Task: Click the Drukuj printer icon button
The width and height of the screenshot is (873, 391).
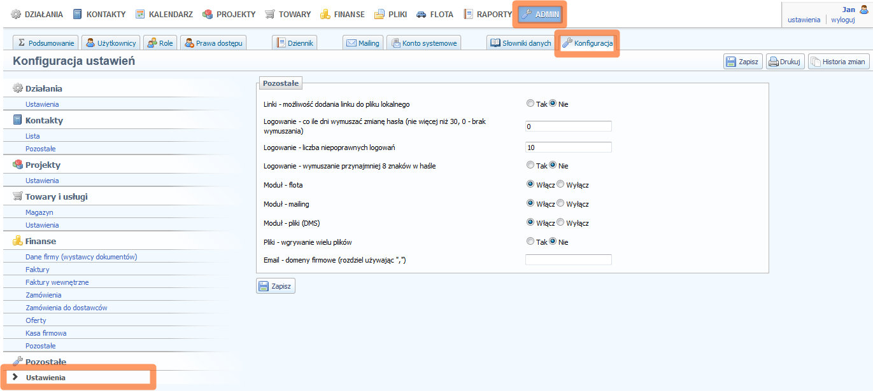Action: pos(774,62)
